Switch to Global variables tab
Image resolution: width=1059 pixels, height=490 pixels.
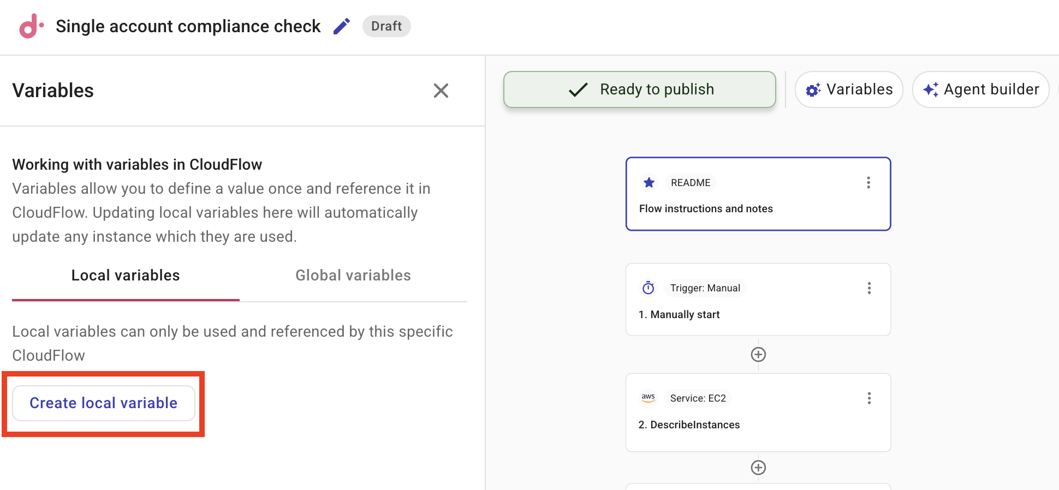[353, 276]
